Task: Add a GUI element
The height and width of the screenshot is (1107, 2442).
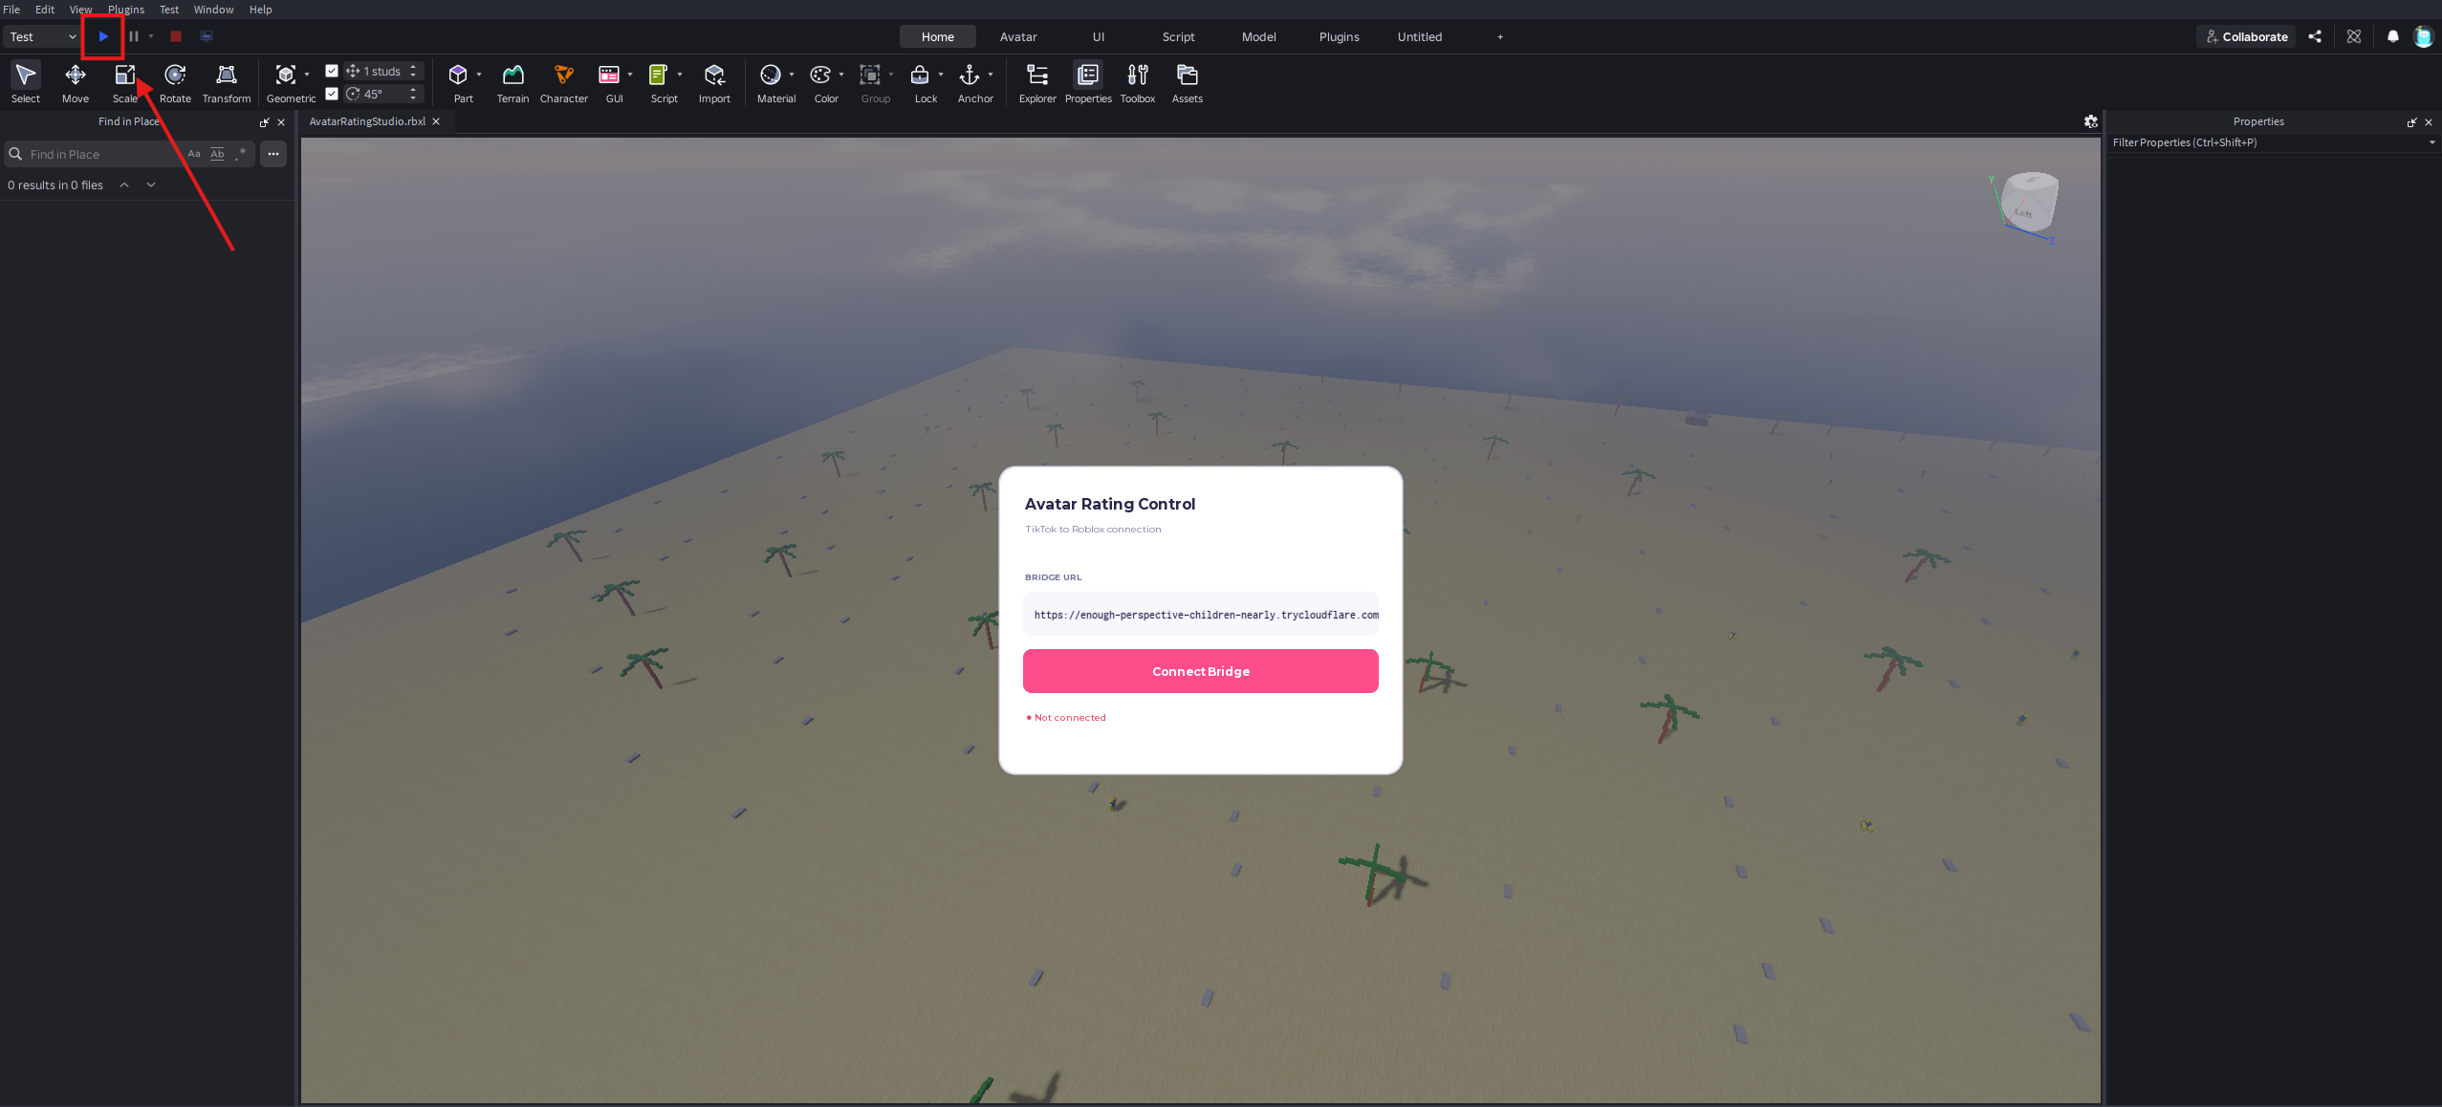Action: pos(609,82)
